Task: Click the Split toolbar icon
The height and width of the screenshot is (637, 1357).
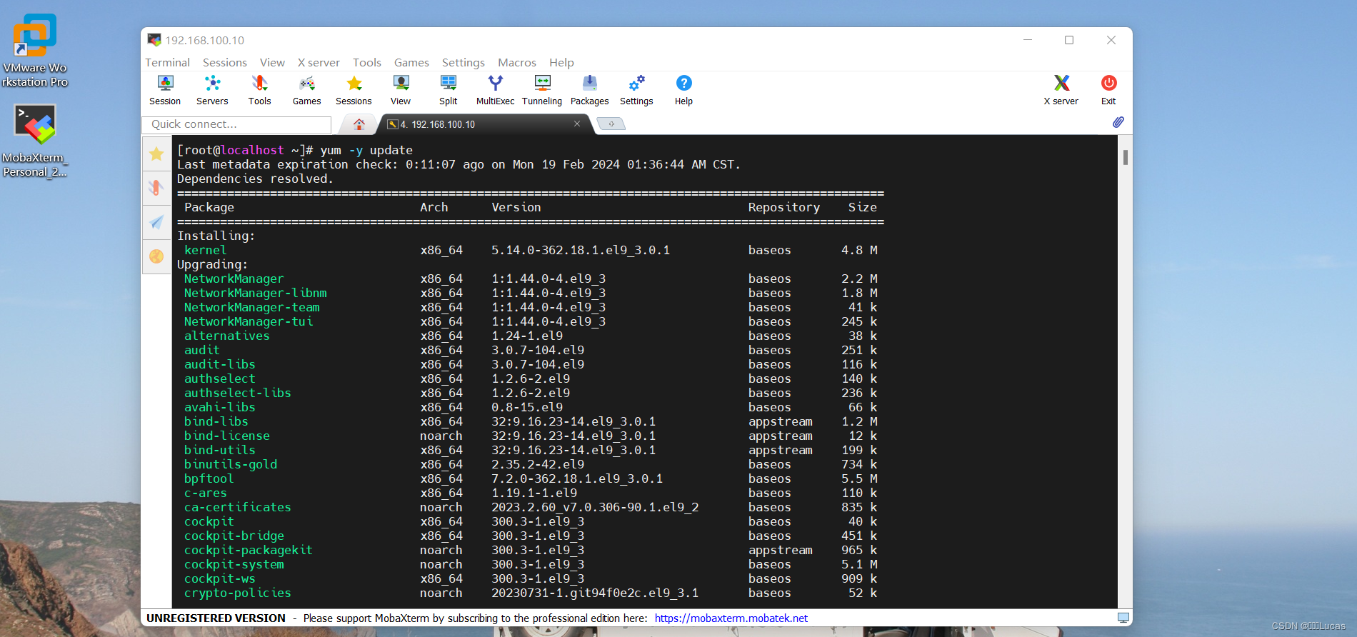Action: tap(448, 91)
